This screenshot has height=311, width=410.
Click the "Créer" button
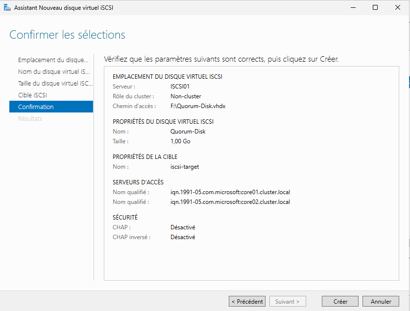tap(340, 301)
